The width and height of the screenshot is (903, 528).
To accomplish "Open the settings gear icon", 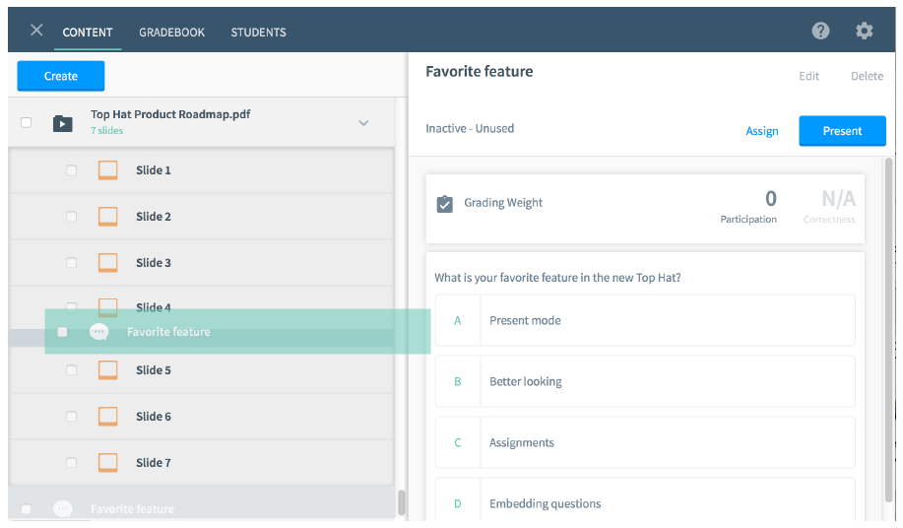I will pos(864,31).
